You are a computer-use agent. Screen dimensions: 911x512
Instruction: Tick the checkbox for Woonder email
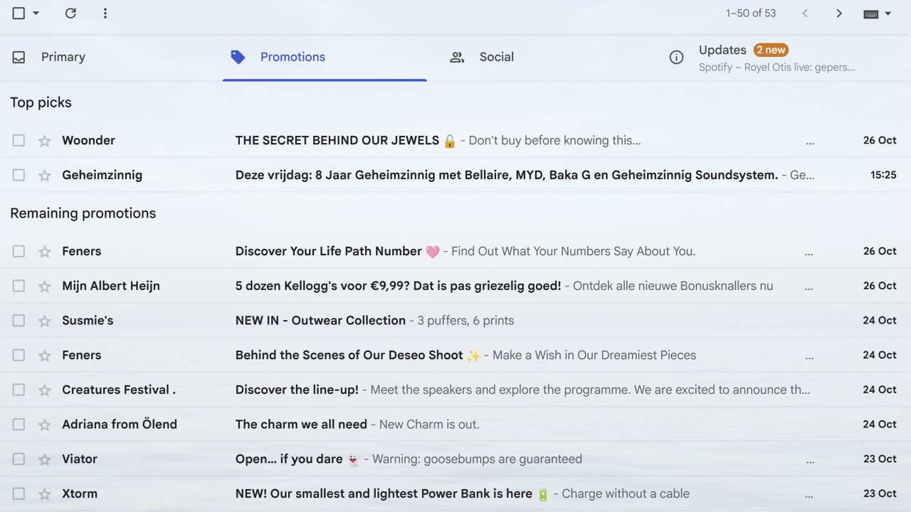click(19, 141)
